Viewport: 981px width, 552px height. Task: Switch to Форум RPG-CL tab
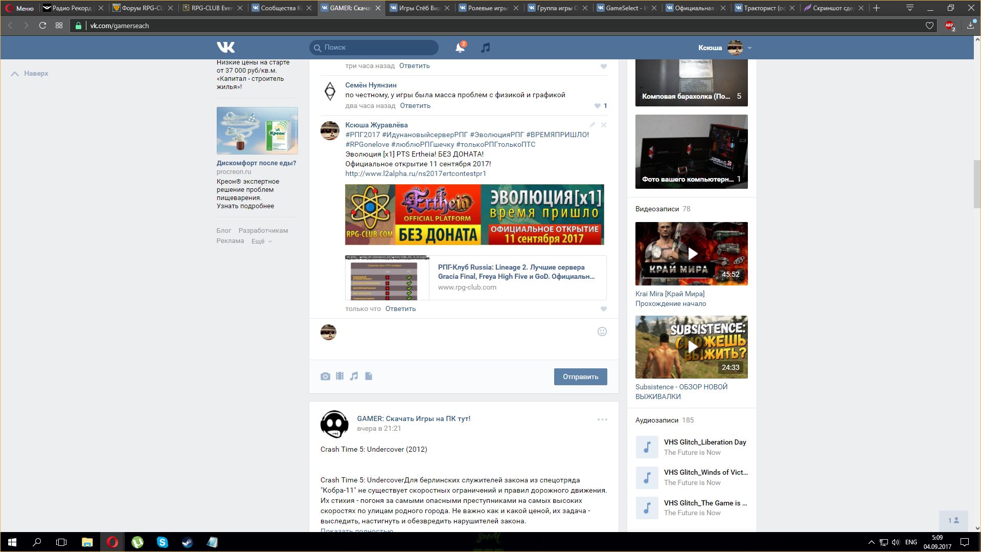tap(143, 8)
